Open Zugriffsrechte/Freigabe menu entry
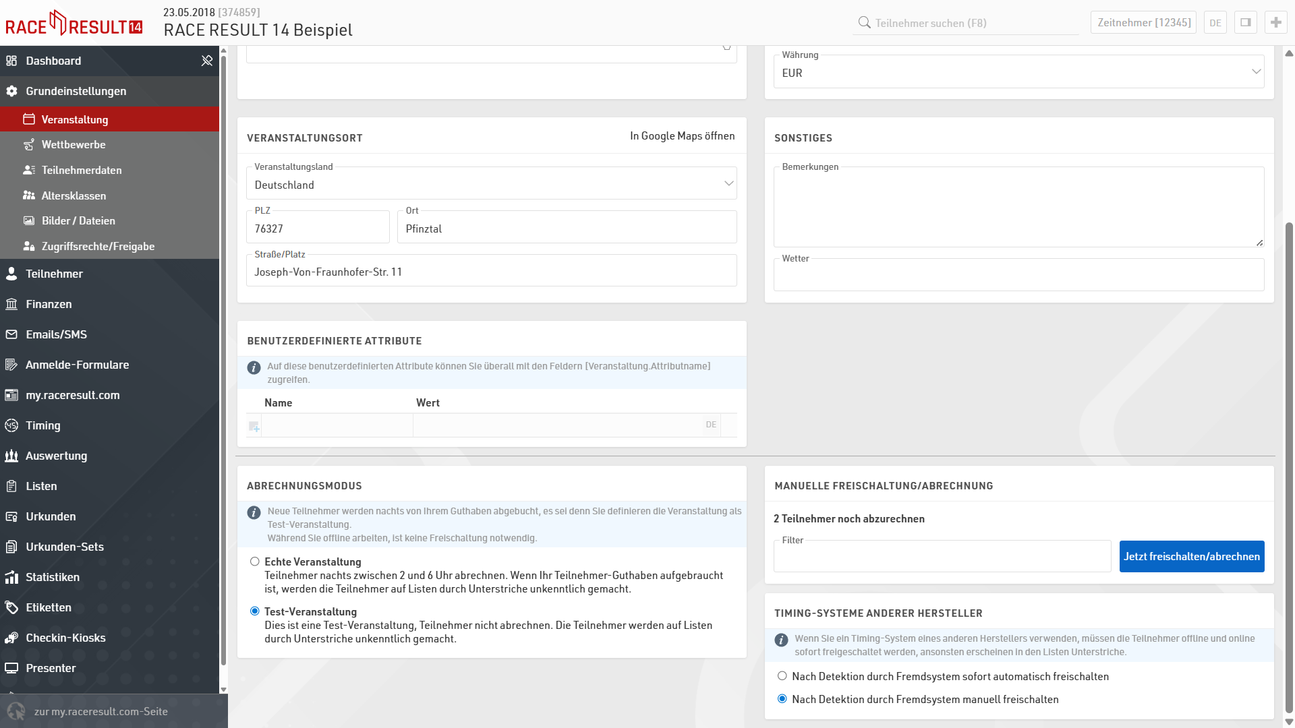1295x728 pixels. [98, 247]
